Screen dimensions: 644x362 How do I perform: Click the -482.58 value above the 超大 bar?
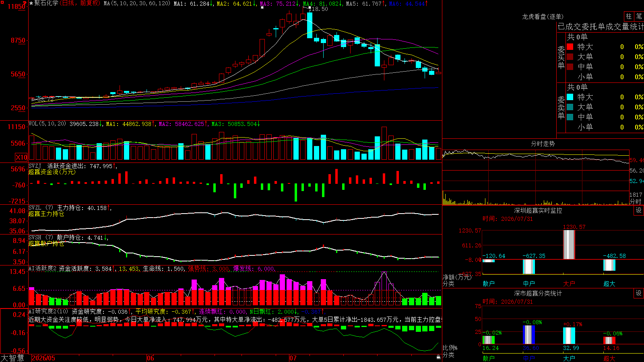pyautogui.click(x=614, y=256)
